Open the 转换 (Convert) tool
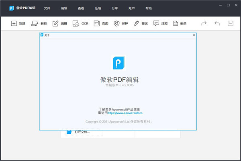Screen dimensions: 241x161 coord(39,24)
